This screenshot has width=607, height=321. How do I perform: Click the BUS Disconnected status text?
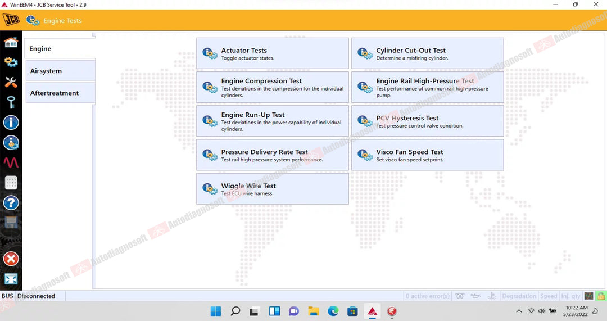(x=29, y=296)
